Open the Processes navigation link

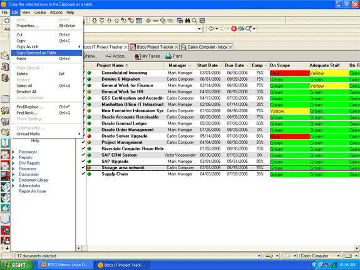point(28,169)
